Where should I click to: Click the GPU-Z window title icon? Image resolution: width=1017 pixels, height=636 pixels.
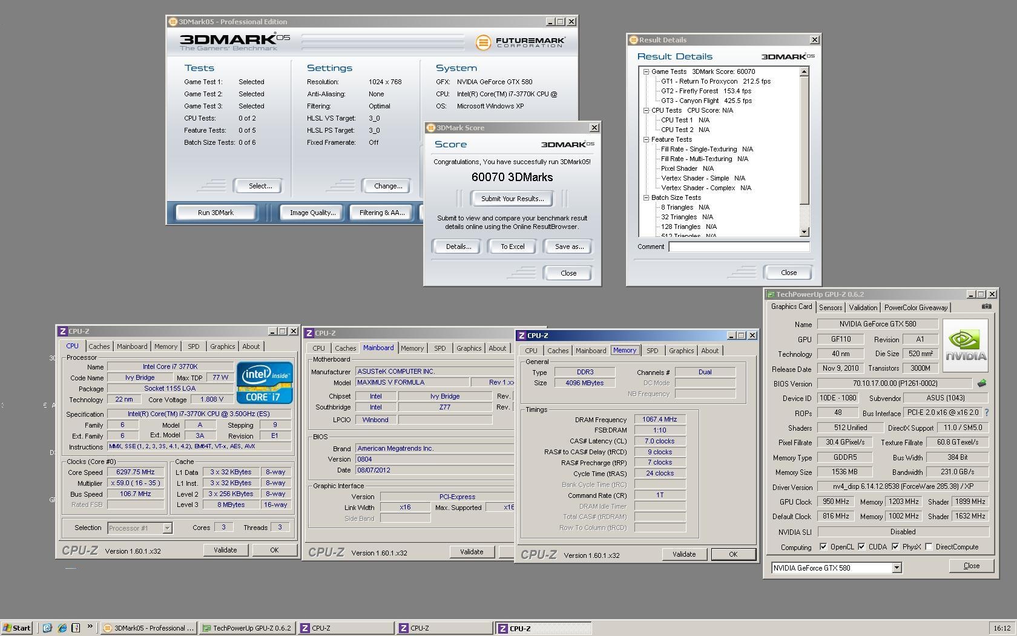(x=771, y=294)
